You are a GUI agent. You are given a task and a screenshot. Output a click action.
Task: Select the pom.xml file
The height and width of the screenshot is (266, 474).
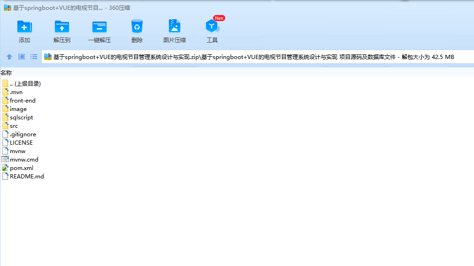point(18,168)
